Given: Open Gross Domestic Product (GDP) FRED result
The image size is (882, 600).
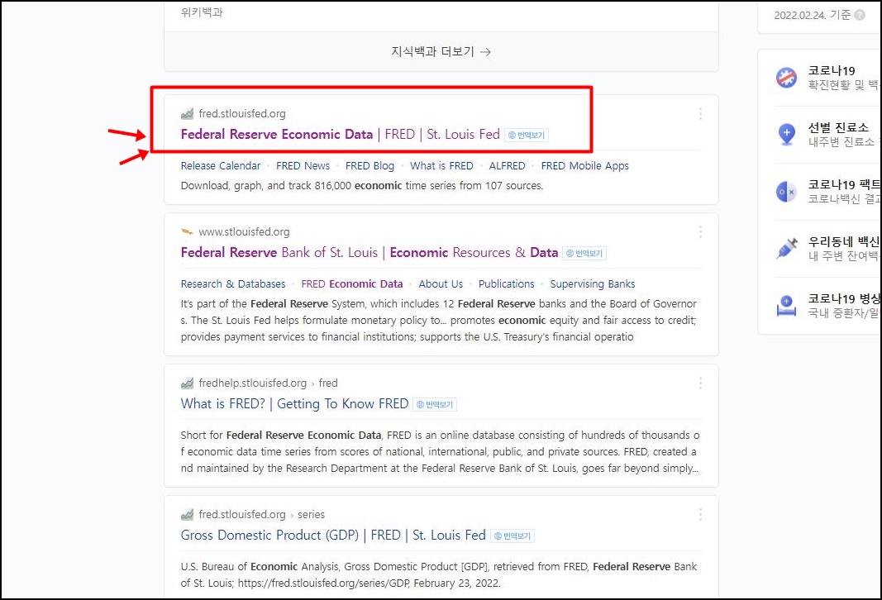Looking at the screenshot, I should point(333,536).
